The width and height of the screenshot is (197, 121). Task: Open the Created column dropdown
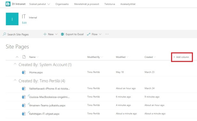point(155,57)
